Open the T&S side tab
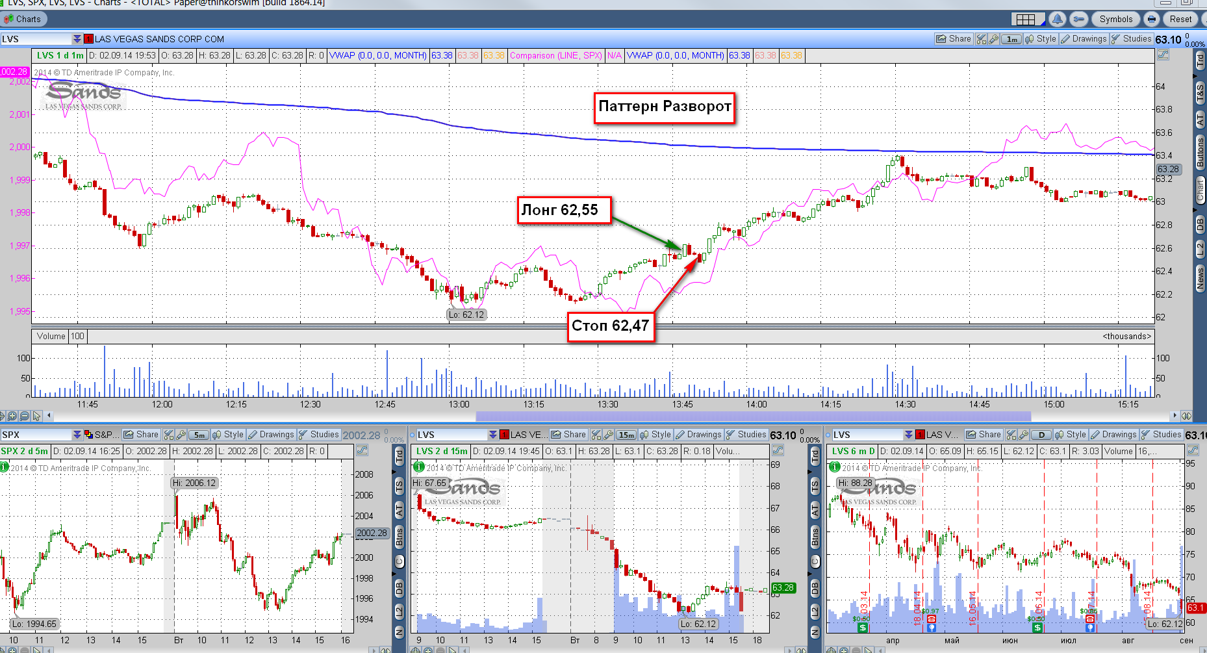This screenshot has height=653, width=1207. pos(1200,94)
